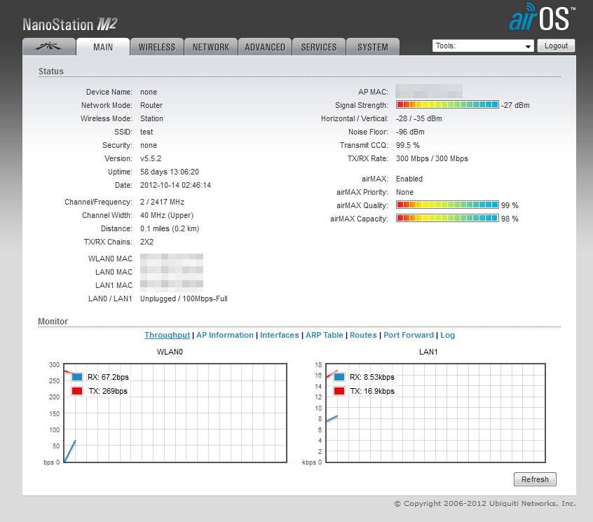This screenshot has width=593, height=522.
Task: Click the '40 MHz (Upper)' channel width
Action: (167, 215)
